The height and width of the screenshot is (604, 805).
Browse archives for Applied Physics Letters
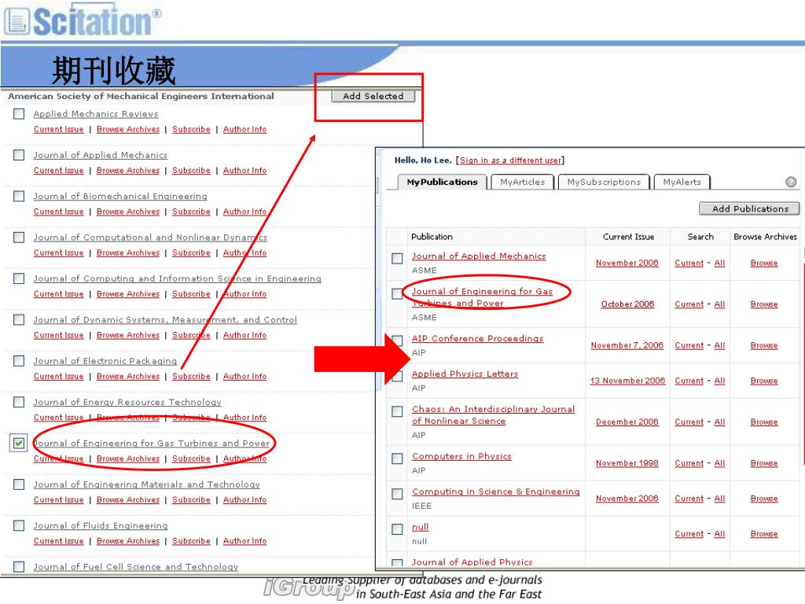pos(764,381)
